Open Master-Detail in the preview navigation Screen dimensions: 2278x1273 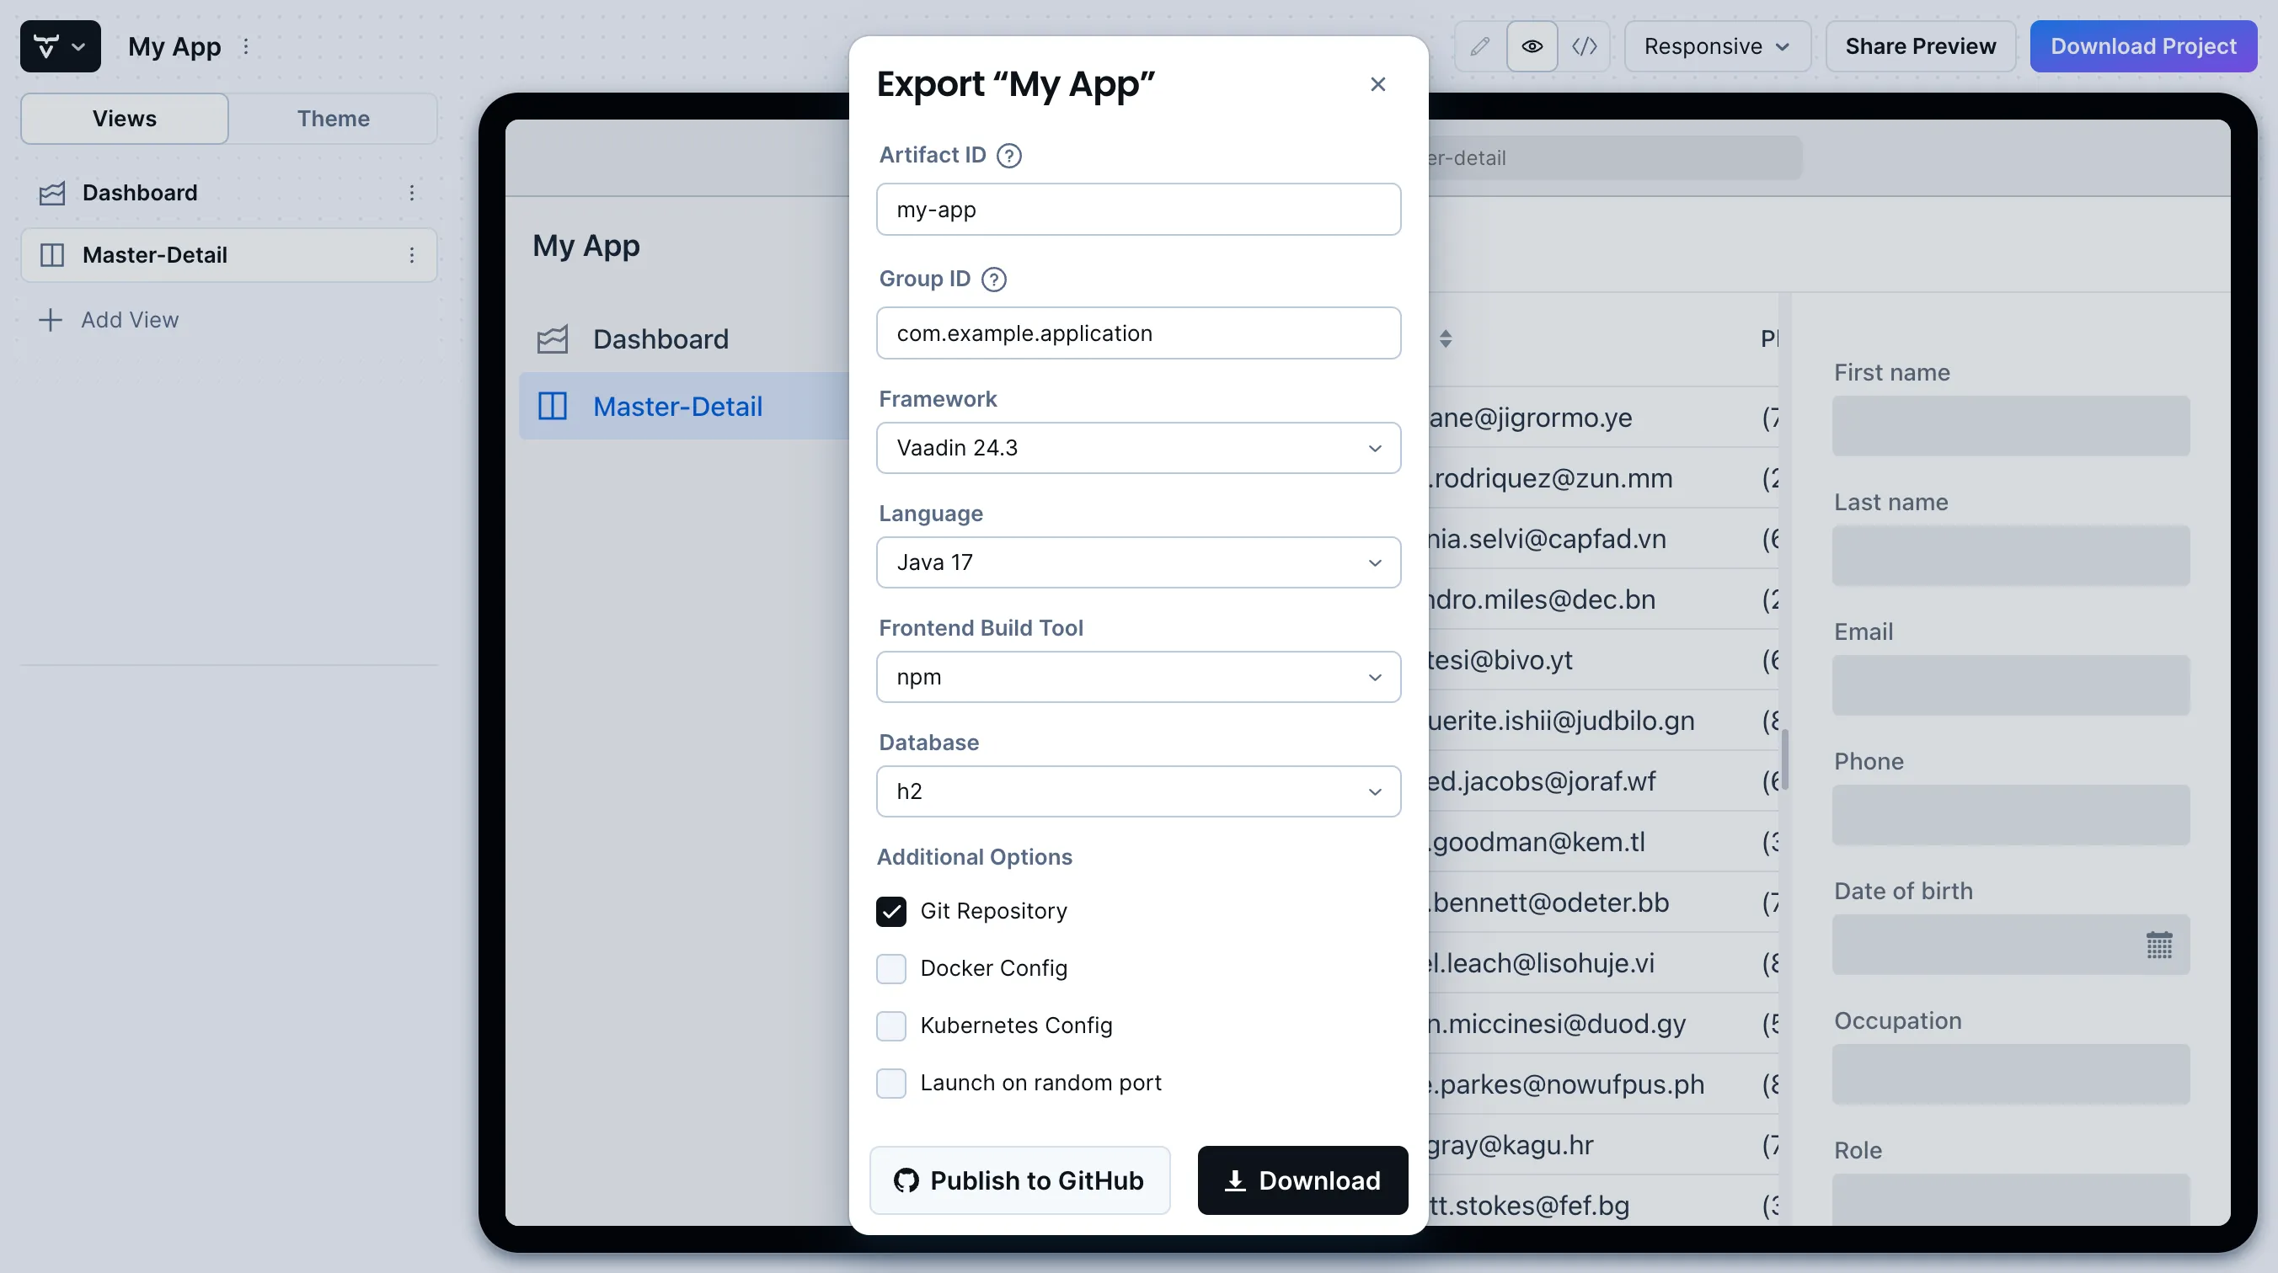point(684,407)
